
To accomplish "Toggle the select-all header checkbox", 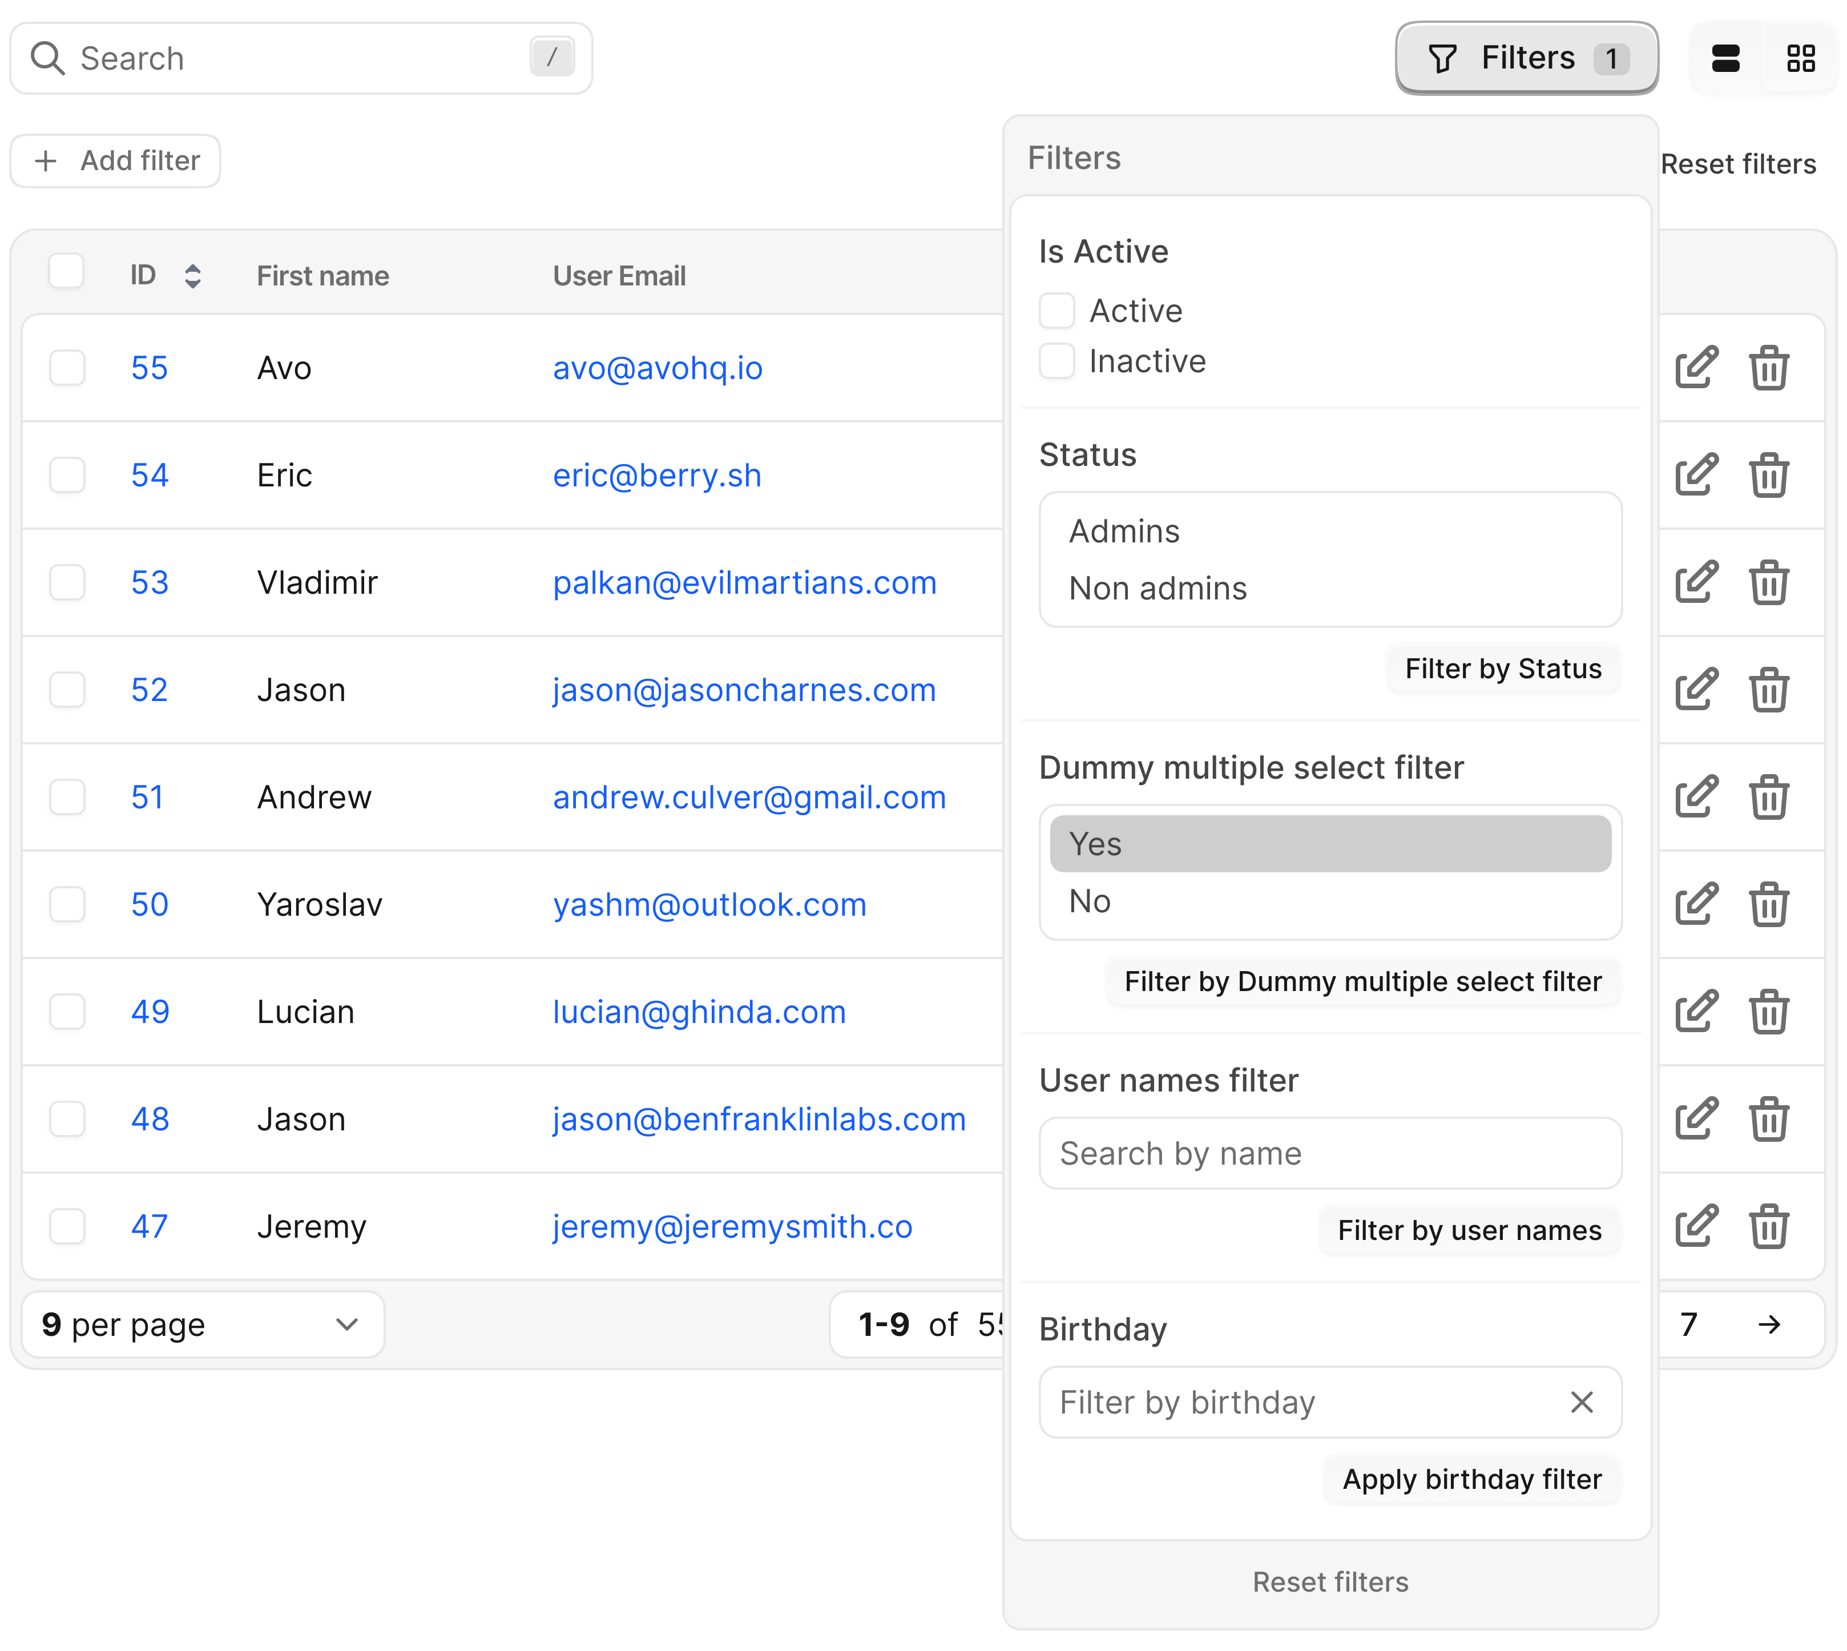I will [x=66, y=271].
